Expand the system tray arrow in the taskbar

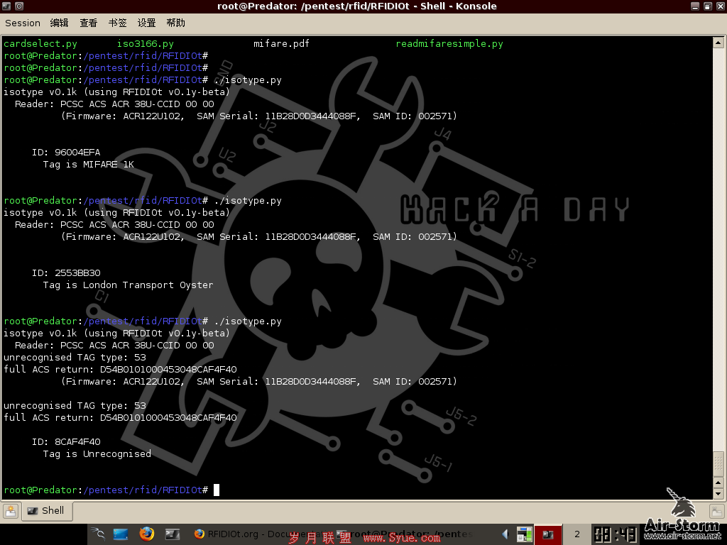tap(505, 534)
